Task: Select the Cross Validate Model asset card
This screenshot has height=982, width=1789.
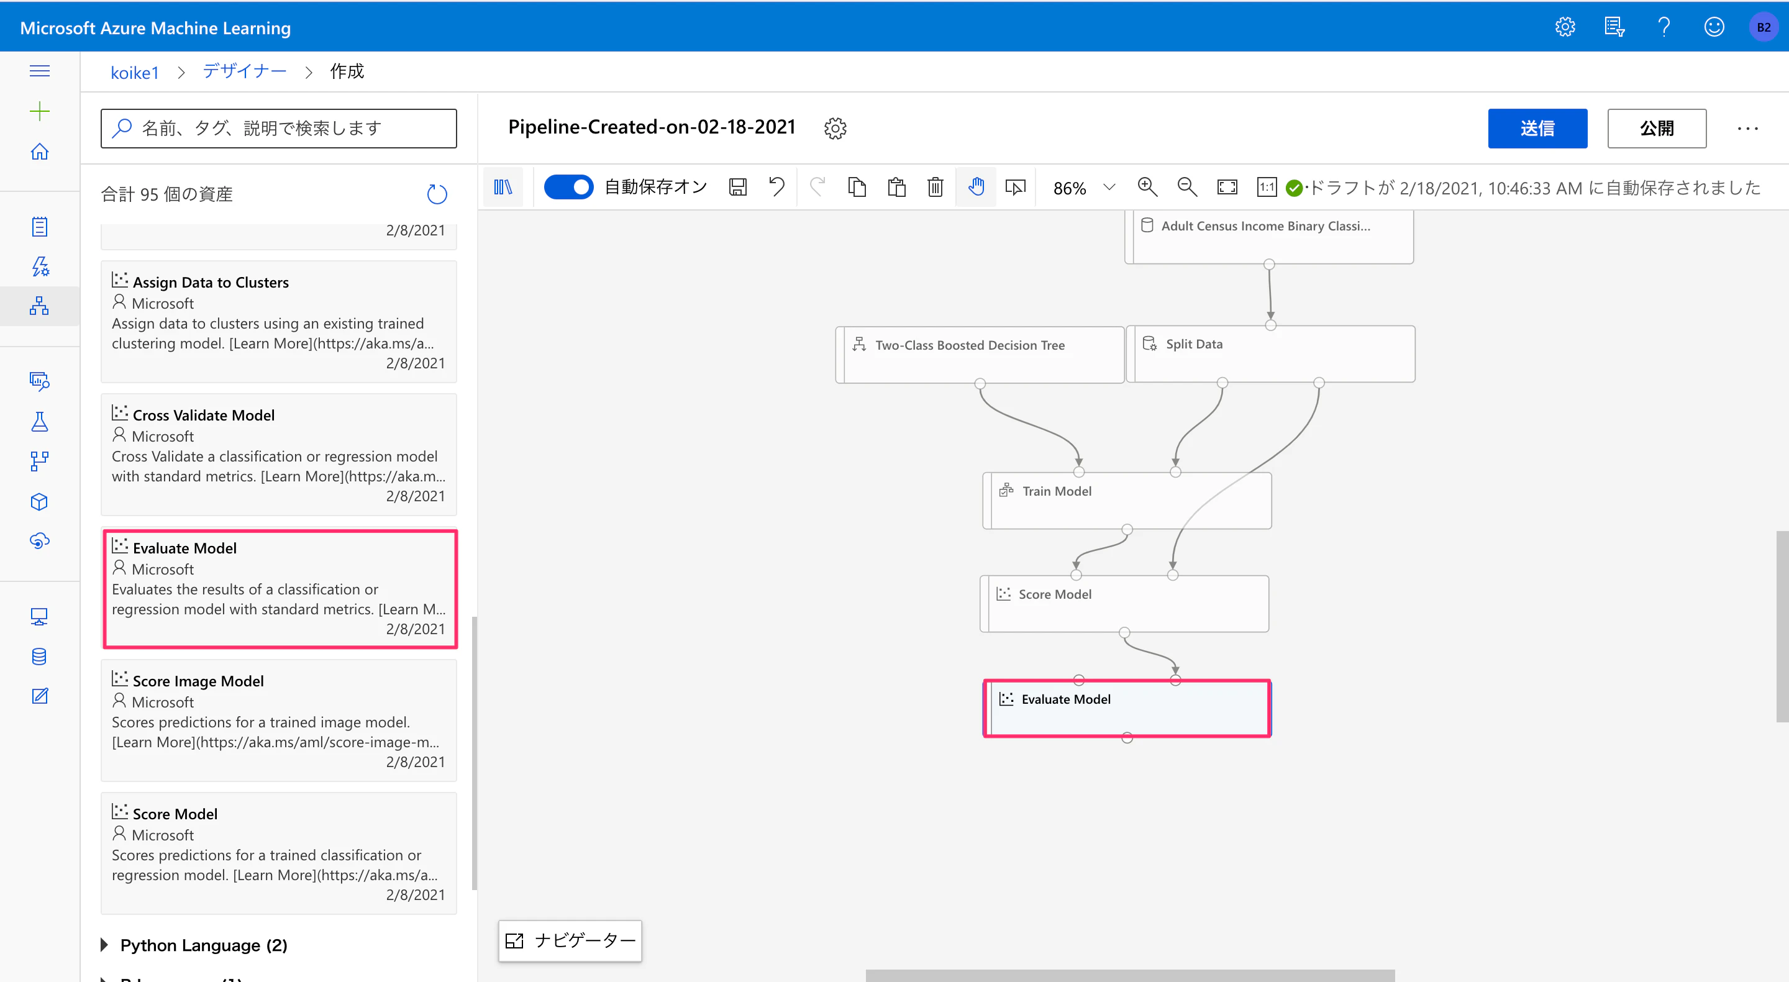Action: tap(278, 455)
